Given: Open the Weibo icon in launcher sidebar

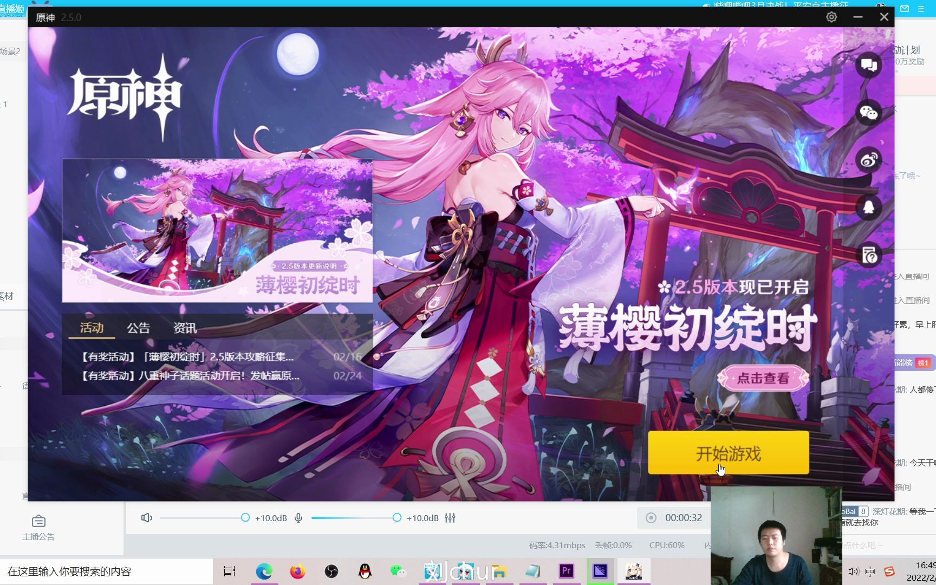Looking at the screenshot, I should coord(869,160).
